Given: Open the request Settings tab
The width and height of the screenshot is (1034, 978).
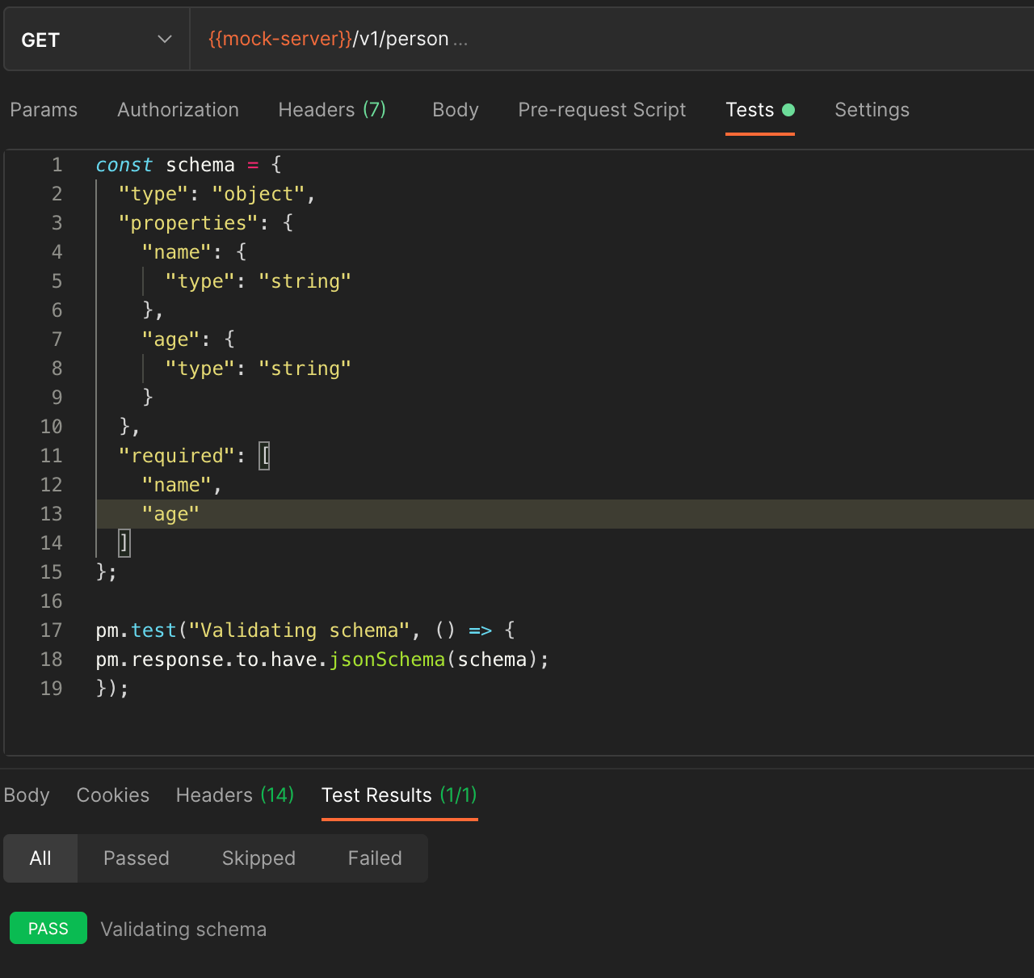Looking at the screenshot, I should (872, 110).
